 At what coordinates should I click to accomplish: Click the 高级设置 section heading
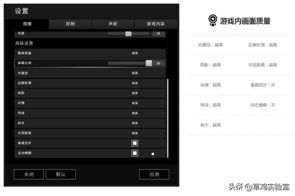pos(24,44)
